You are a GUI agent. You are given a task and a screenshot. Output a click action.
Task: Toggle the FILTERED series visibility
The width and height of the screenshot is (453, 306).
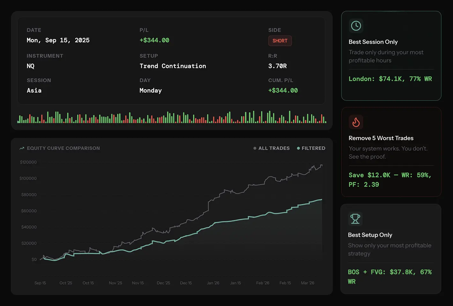point(311,148)
